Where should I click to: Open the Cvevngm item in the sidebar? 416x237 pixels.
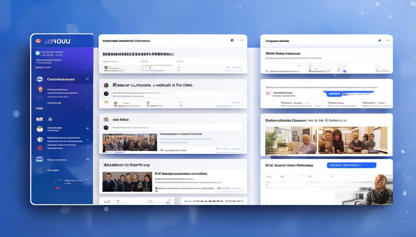coord(53,170)
